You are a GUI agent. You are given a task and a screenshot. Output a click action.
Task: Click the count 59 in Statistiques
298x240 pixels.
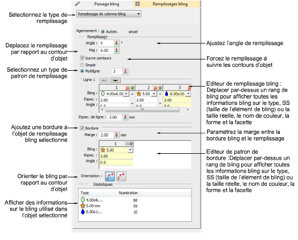[x=135, y=206]
